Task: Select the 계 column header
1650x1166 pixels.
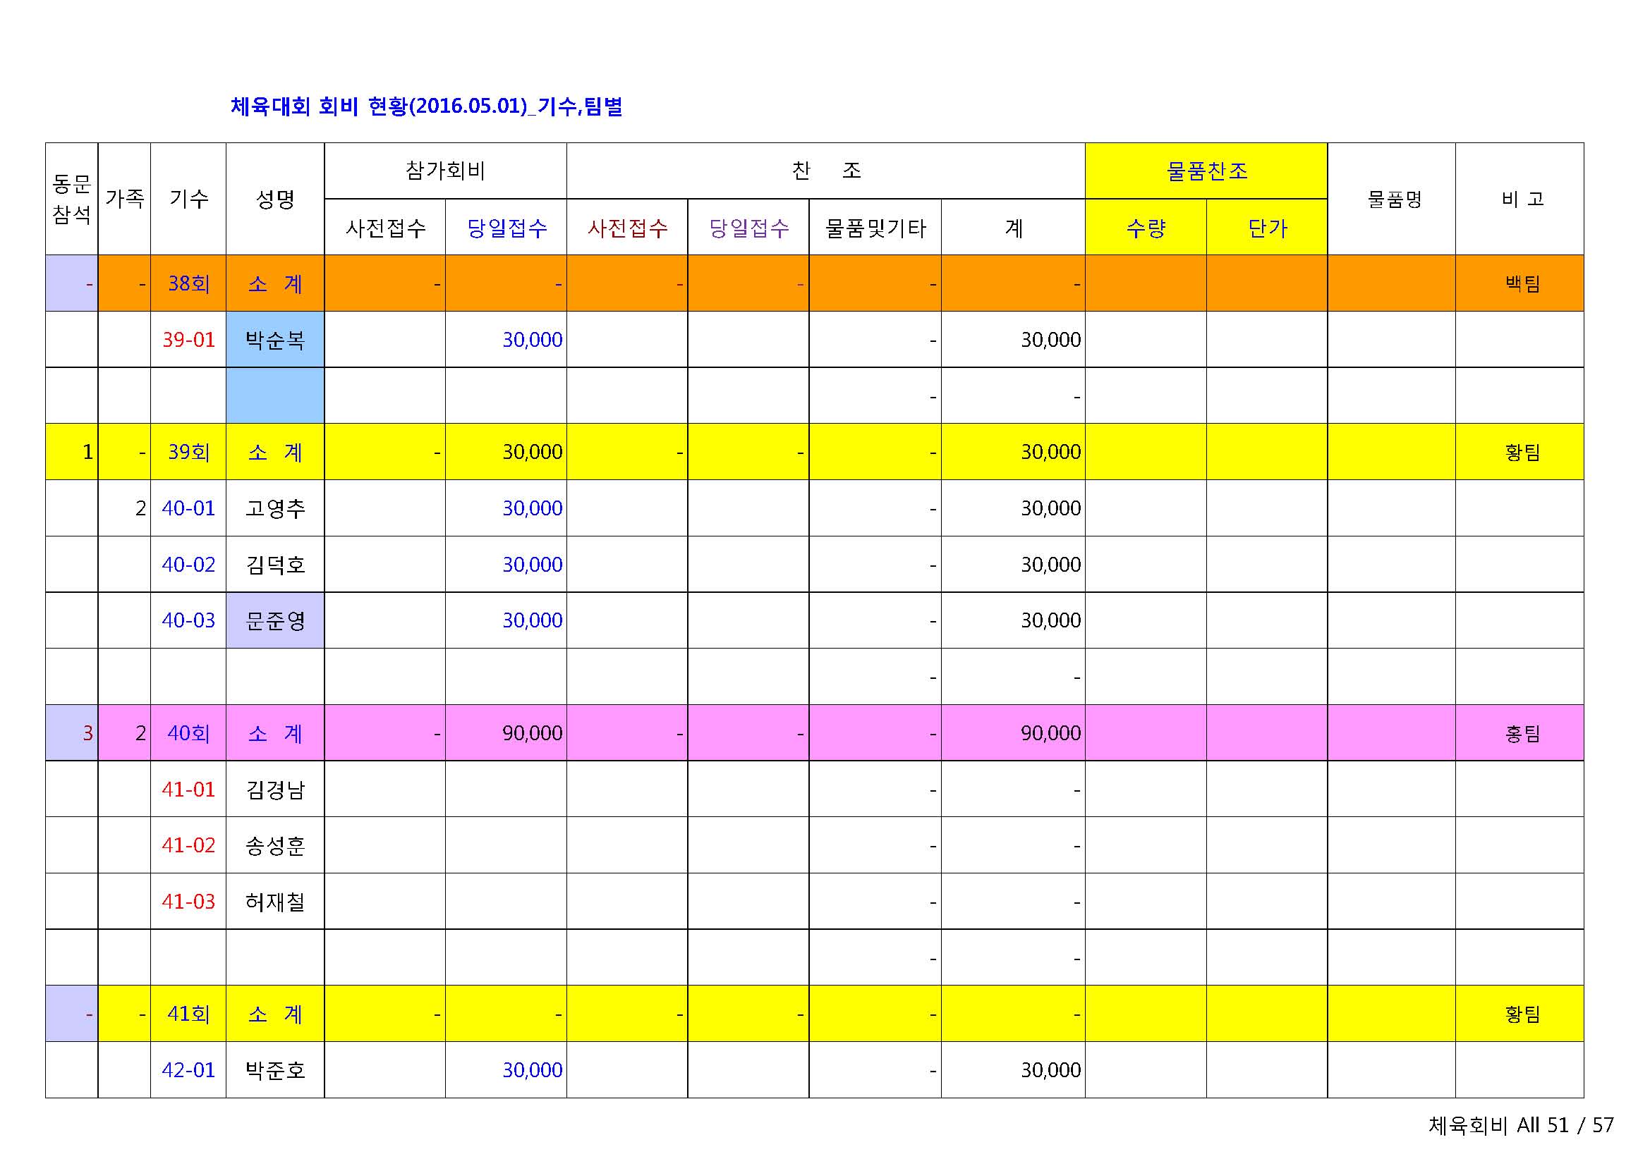Action: [x=1013, y=228]
